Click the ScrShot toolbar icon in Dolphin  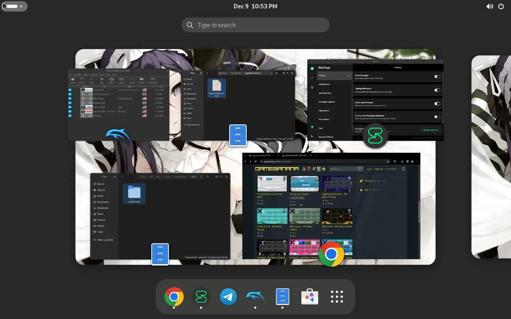coord(121,81)
